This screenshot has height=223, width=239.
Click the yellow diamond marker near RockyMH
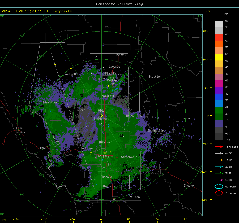pos(71,69)
